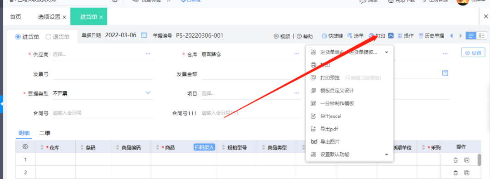Delete row 1 using trash icon
The height and width of the screenshot is (179, 490).
pos(456,160)
